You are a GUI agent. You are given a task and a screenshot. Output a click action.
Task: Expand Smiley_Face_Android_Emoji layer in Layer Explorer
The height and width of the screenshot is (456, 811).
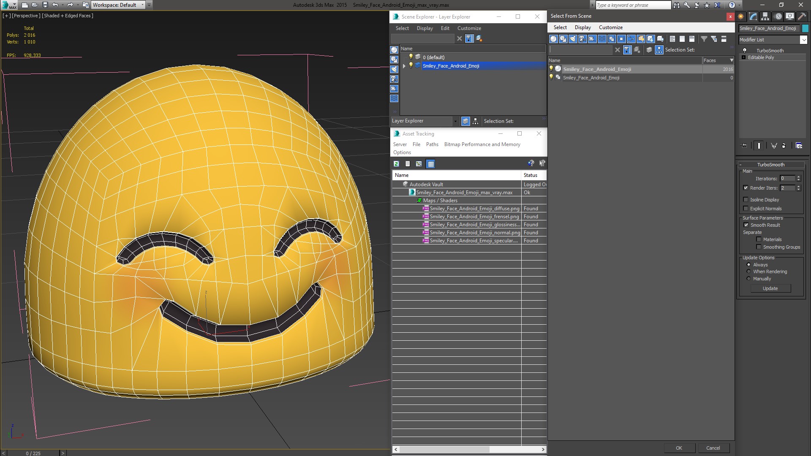coord(404,66)
